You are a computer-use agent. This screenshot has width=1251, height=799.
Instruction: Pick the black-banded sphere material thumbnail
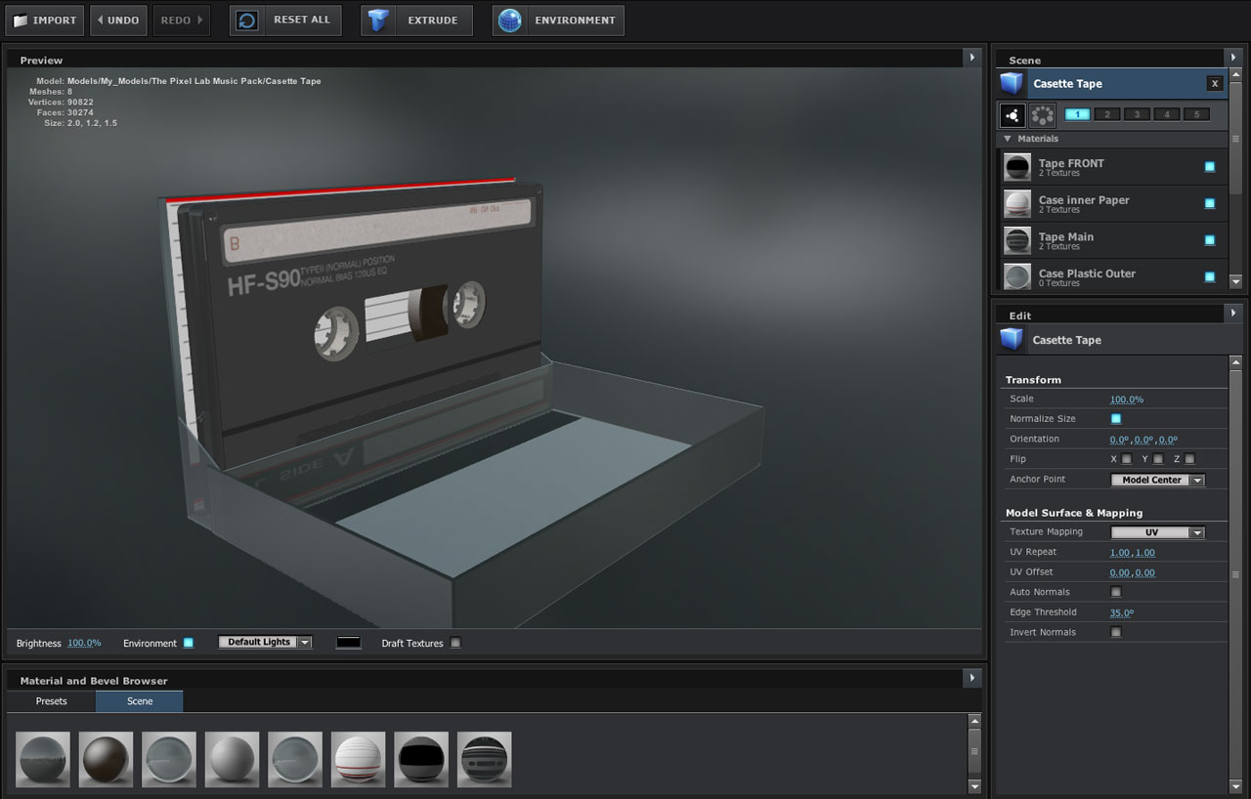(x=421, y=759)
